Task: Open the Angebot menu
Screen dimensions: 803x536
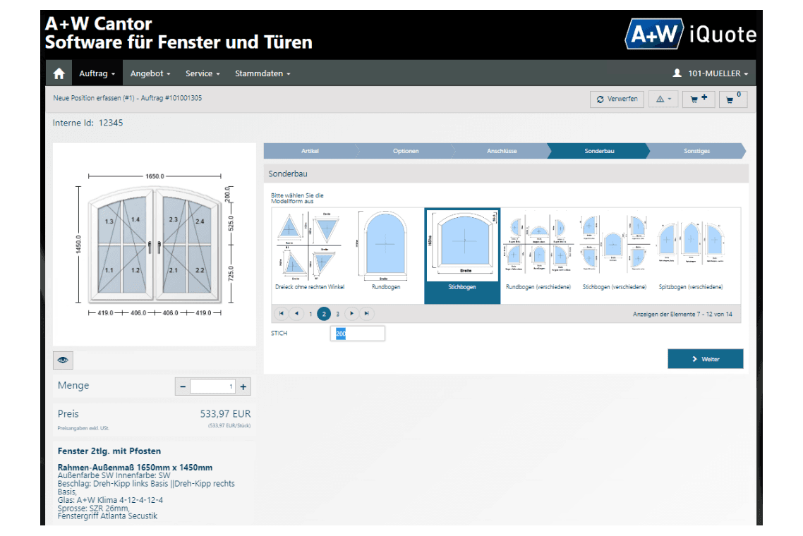Action: [x=150, y=73]
